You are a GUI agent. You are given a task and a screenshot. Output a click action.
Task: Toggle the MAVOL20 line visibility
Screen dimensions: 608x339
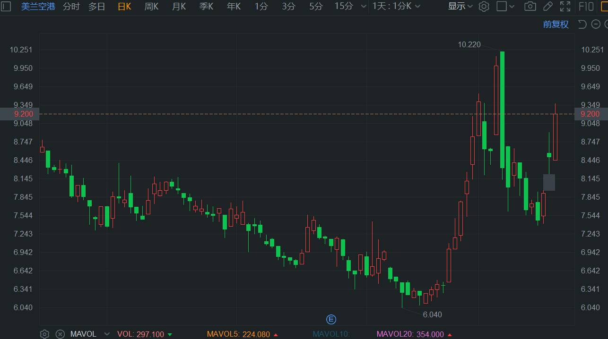(410, 334)
